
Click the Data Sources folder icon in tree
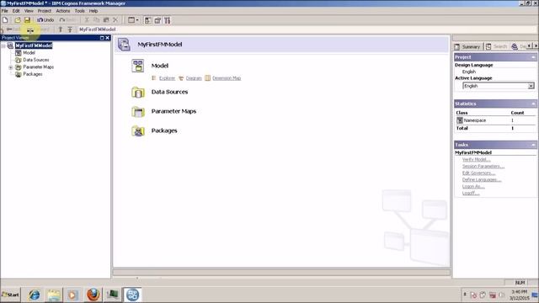point(19,60)
